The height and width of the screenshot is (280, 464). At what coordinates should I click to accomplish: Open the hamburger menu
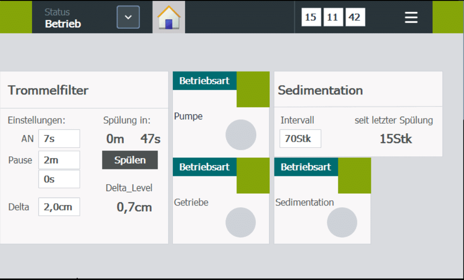pyautogui.click(x=411, y=18)
